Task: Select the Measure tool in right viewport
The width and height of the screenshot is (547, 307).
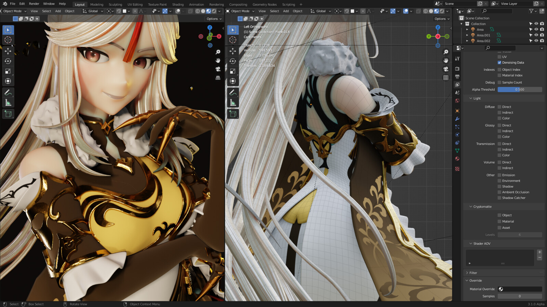Action: pyautogui.click(x=233, y=103)
